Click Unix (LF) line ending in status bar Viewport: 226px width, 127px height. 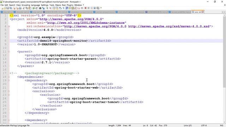[188, 126]
